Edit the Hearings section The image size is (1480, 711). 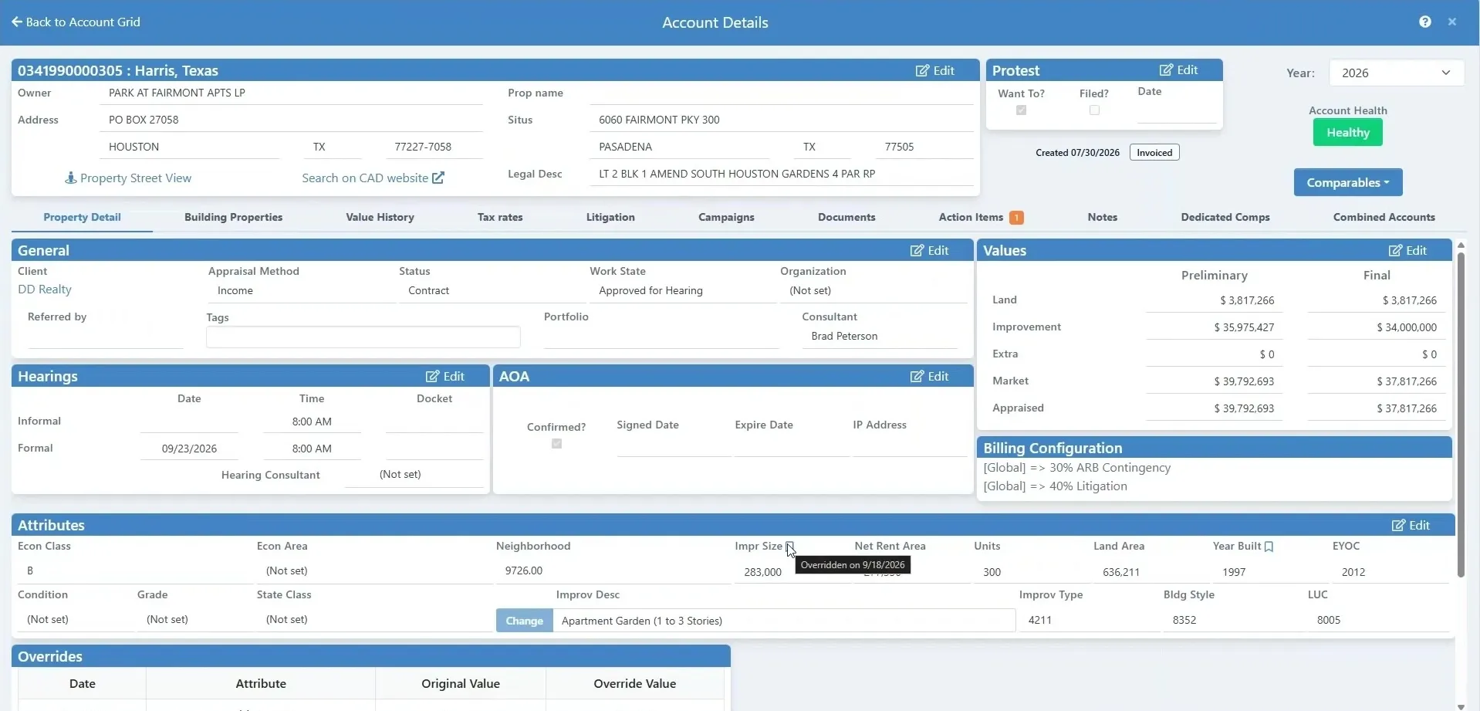point(444,376)
